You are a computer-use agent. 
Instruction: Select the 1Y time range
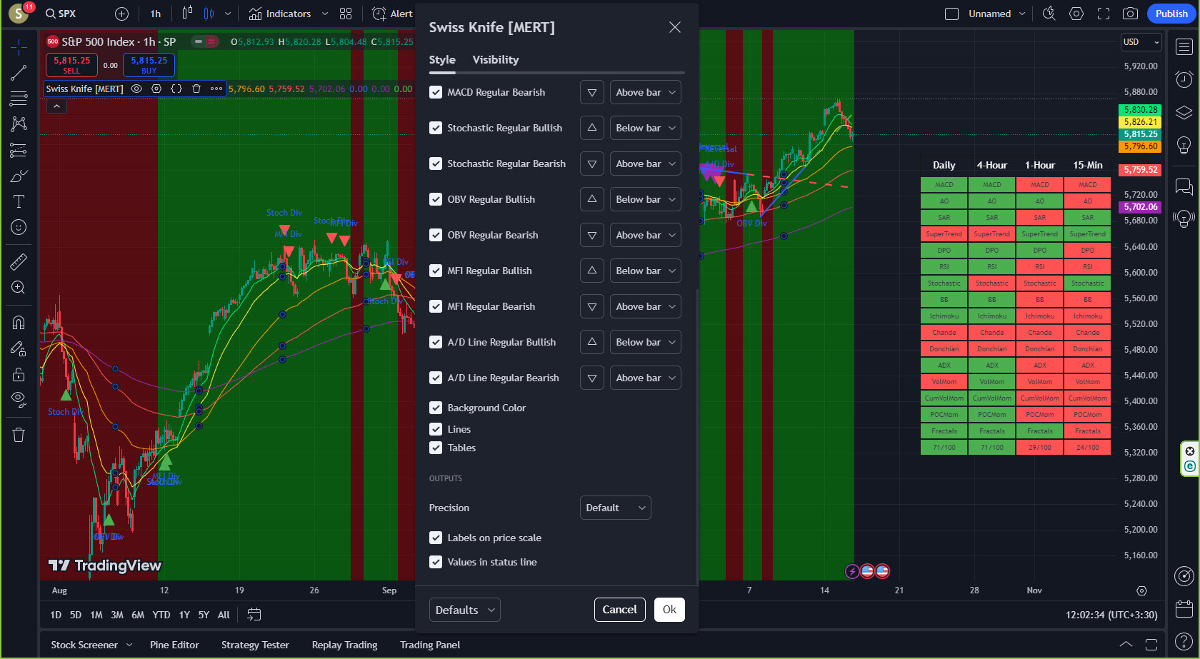[x=184, y=615]
